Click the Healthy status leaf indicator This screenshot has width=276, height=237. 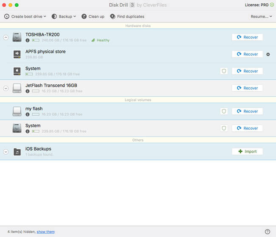(93, 40)
